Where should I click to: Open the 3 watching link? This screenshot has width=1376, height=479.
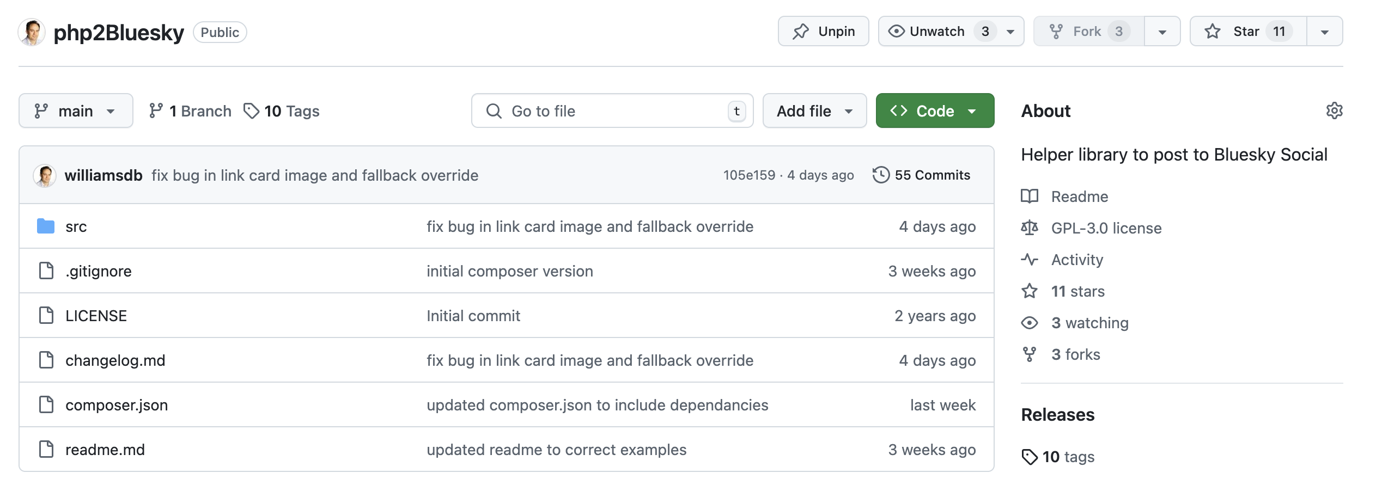[x=1090, y=323]
